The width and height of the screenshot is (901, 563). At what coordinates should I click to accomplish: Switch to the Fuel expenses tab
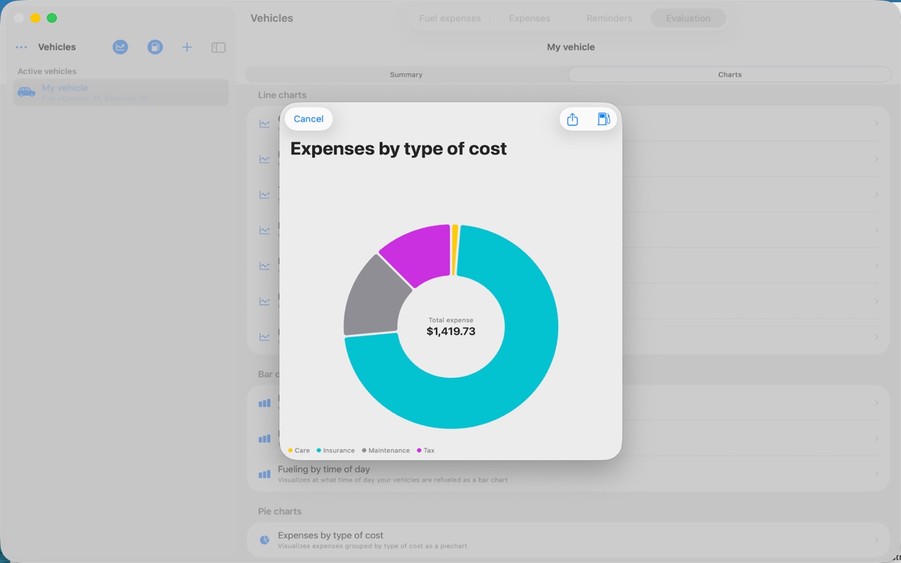pos(450,18)
